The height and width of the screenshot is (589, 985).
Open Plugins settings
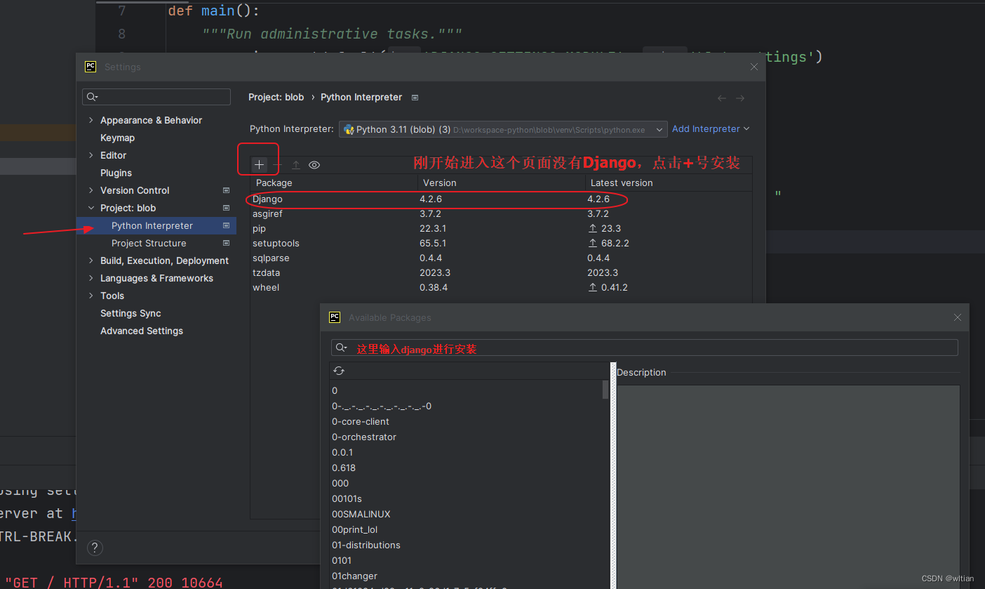116,173
